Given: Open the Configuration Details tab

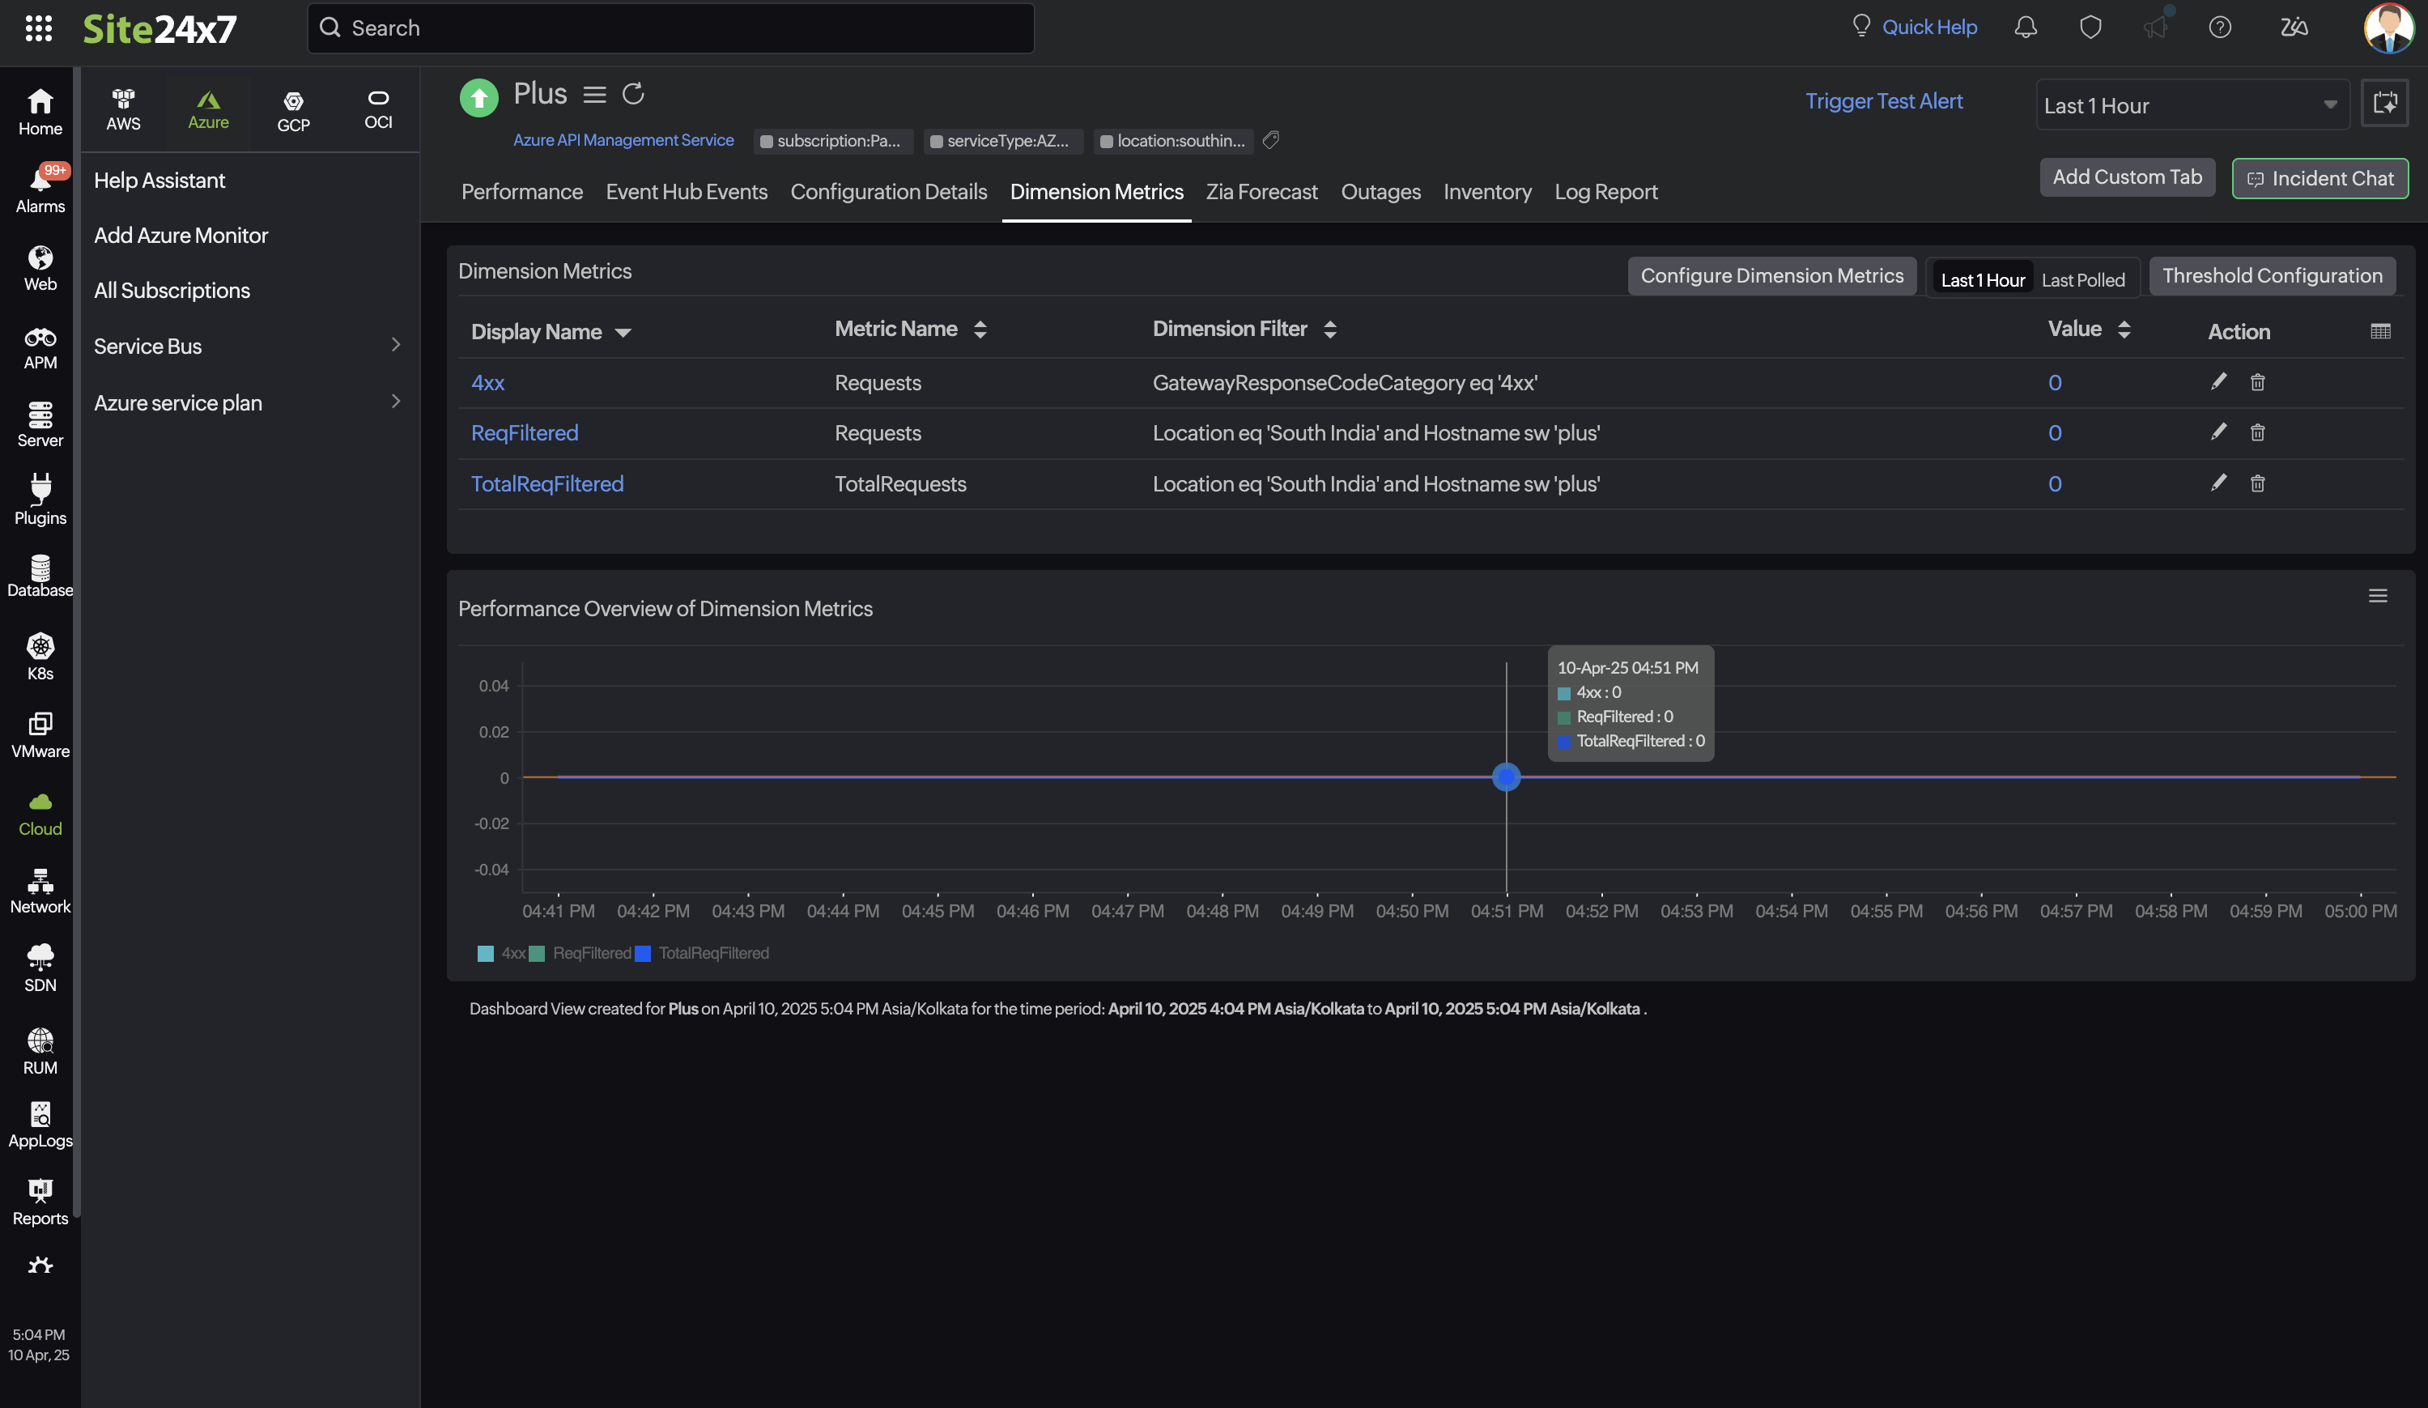Looking at the screenshot, I should tap(888, 192).
